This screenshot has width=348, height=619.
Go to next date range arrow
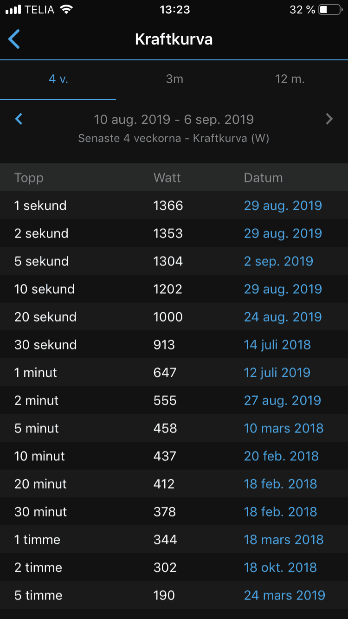coord(329,119)
